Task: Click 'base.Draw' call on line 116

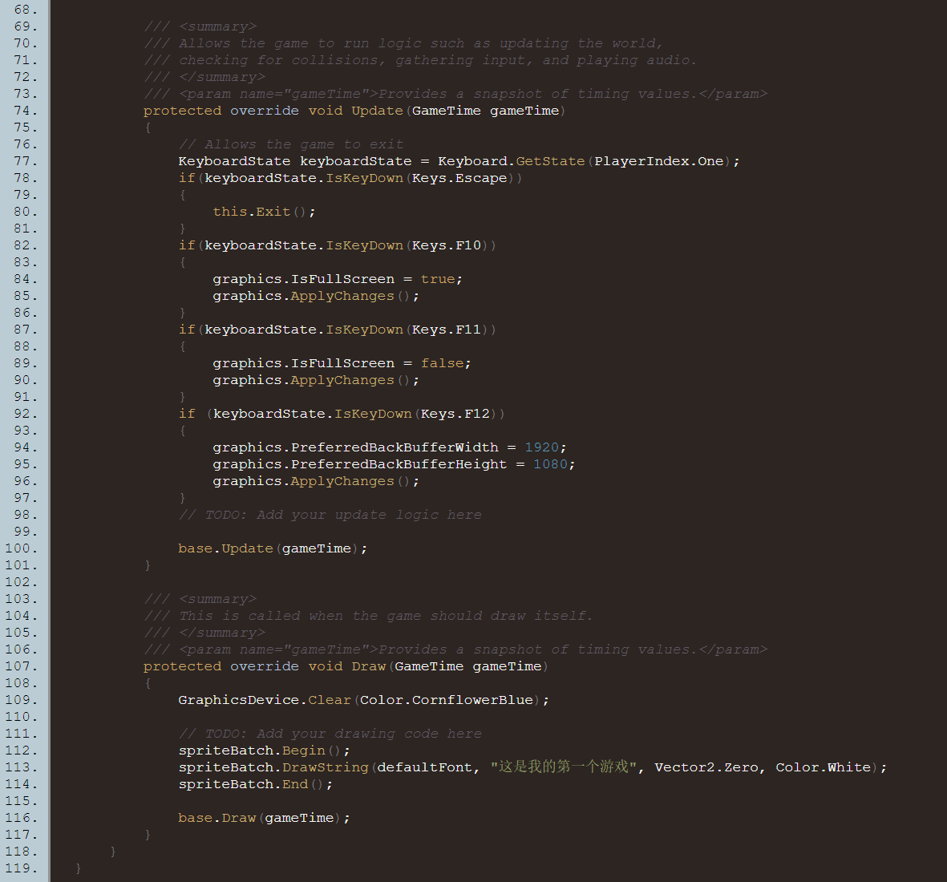Action: coord(217,818)
